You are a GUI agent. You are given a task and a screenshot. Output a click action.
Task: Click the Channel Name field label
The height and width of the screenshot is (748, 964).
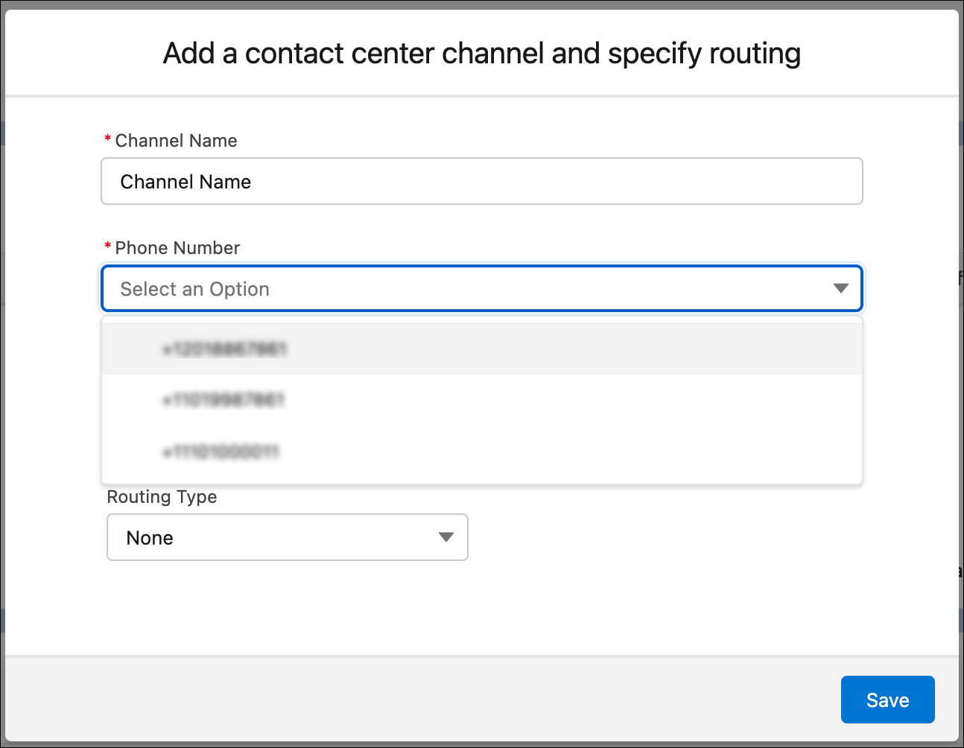click(176, 141)
